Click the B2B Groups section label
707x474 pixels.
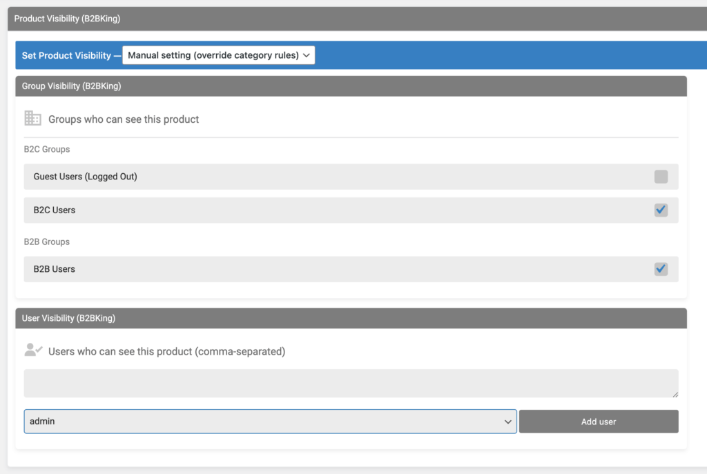tap(46, 241)
